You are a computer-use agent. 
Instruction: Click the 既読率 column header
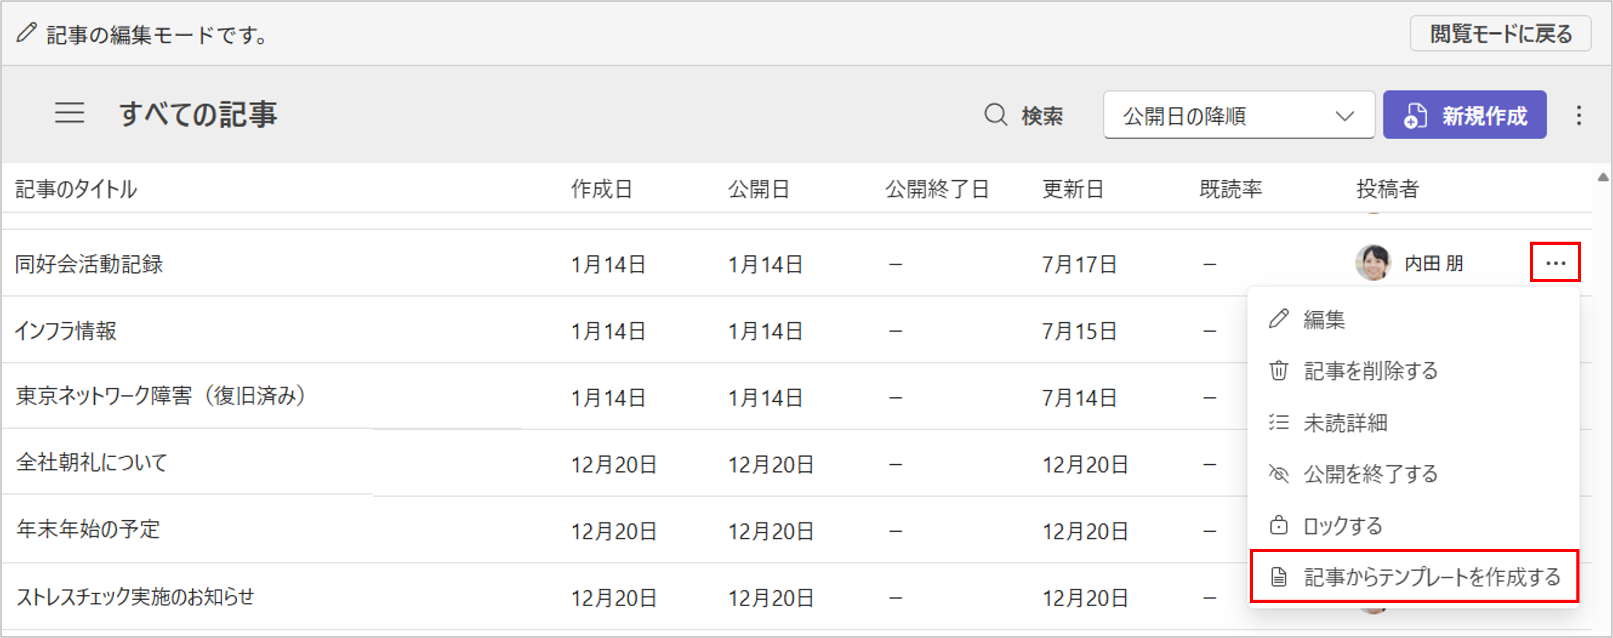[x=1230, y=189]
